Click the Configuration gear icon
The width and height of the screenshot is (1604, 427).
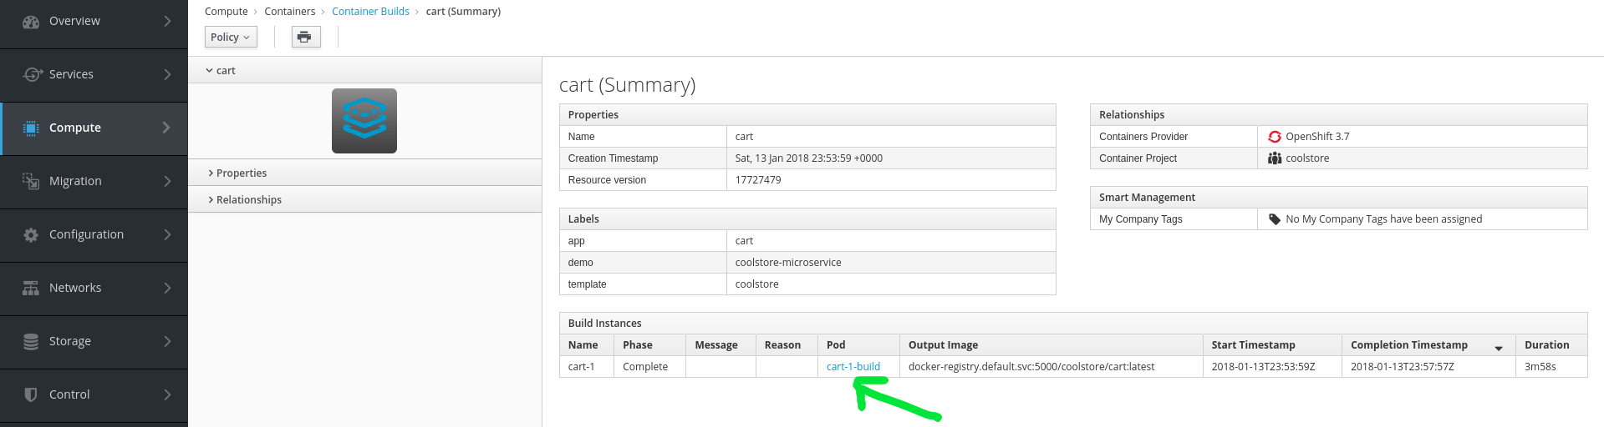coord(31,234)
